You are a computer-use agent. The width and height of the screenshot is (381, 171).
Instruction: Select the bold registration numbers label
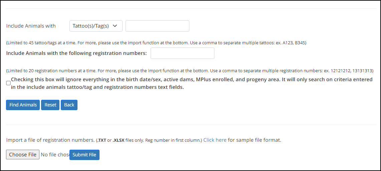(x=76, y=53)
